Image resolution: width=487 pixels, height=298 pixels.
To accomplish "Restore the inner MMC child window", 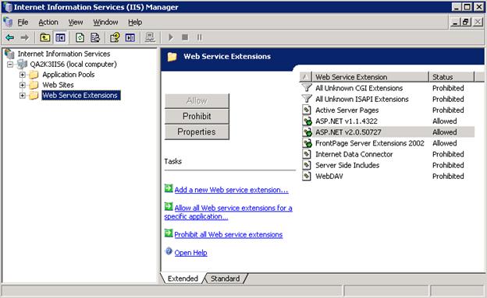I will pos(466,23).
